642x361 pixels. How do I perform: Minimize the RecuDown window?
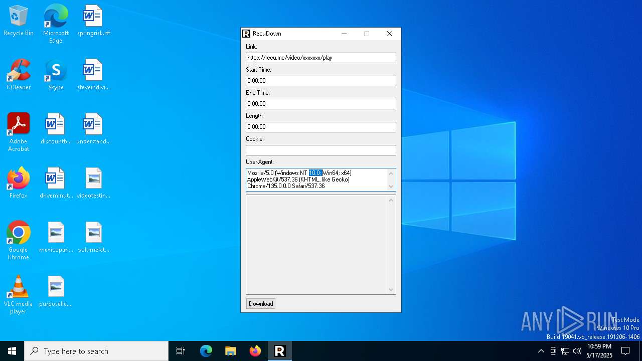pyautogui.click(x=344, y=34)
